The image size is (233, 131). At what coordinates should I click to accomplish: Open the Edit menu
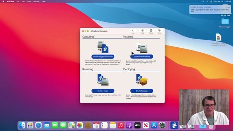[23, 1]
